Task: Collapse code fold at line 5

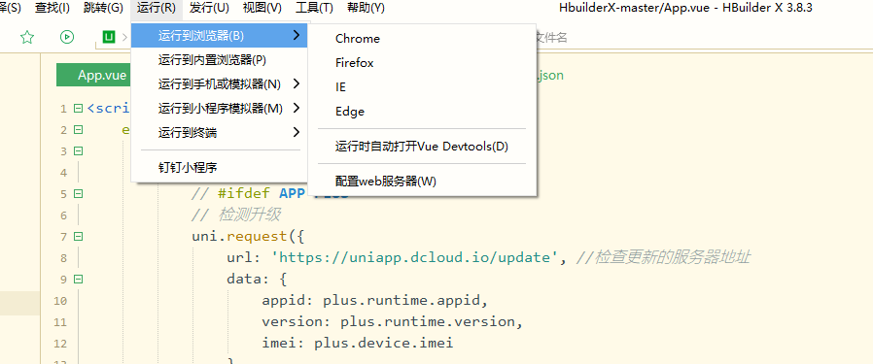Action: pos(78,194)
